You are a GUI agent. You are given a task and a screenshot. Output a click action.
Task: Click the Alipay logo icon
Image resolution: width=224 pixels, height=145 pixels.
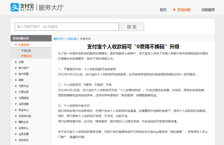click(15, 7)
